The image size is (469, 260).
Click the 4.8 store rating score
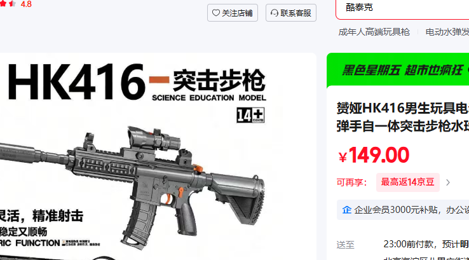click(26, 4)
